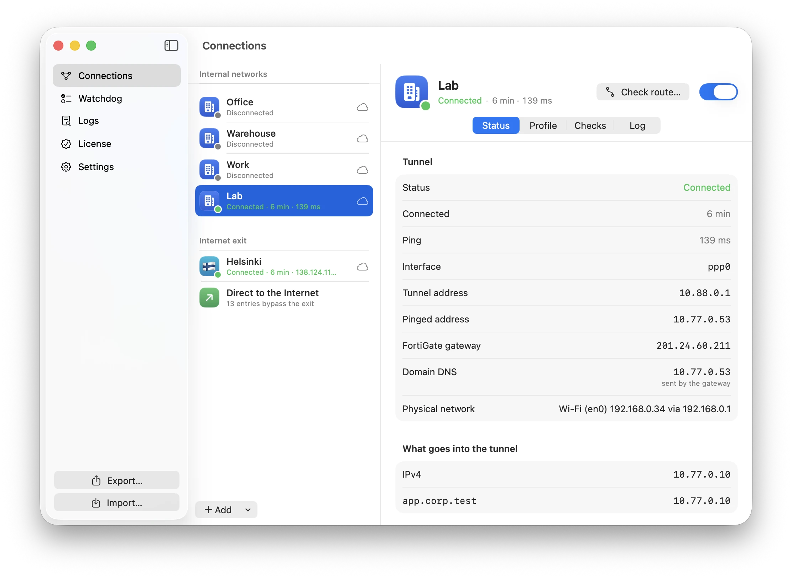The height and width of the screenshot is (578, 792).
Task: Show the Log tab
Action: [637, 126]
